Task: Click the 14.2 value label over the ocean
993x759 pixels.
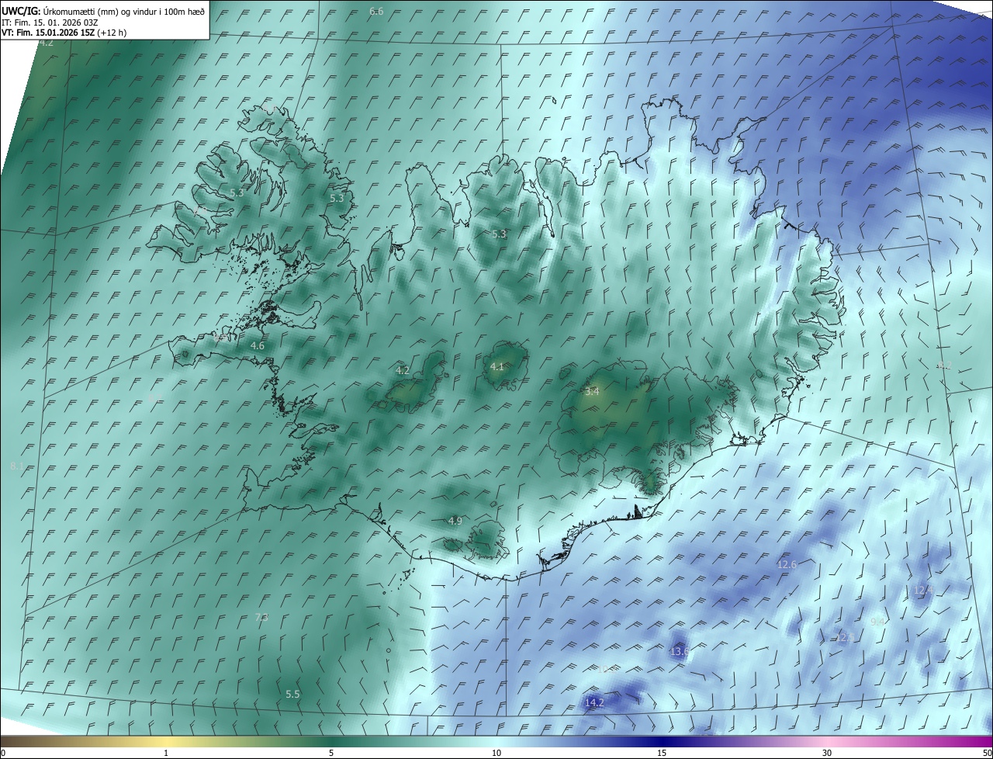Action: (594, 703)
